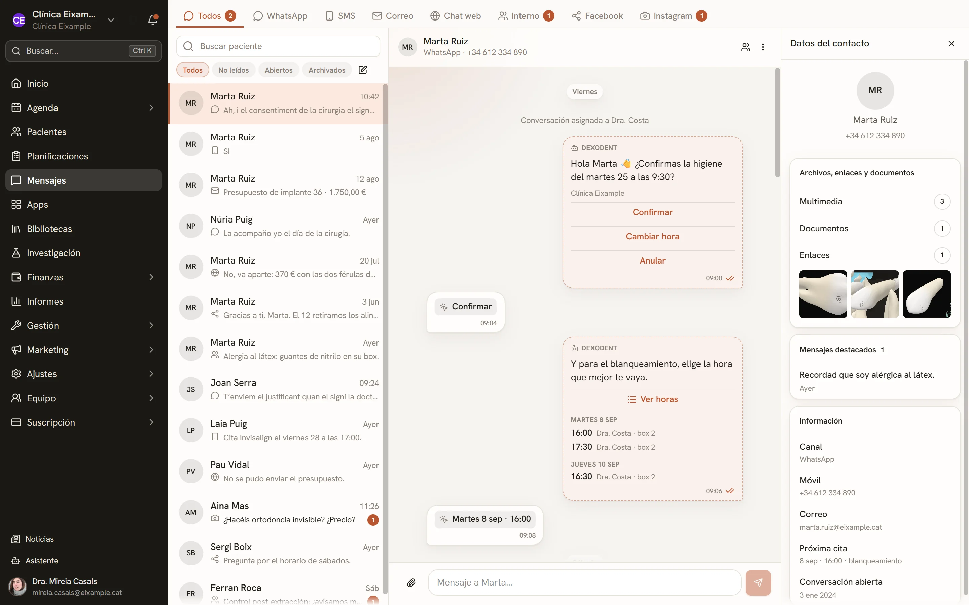Go to Pacientes in the sidebar
This screenshot has height=605, width=969.
[84, 132]
